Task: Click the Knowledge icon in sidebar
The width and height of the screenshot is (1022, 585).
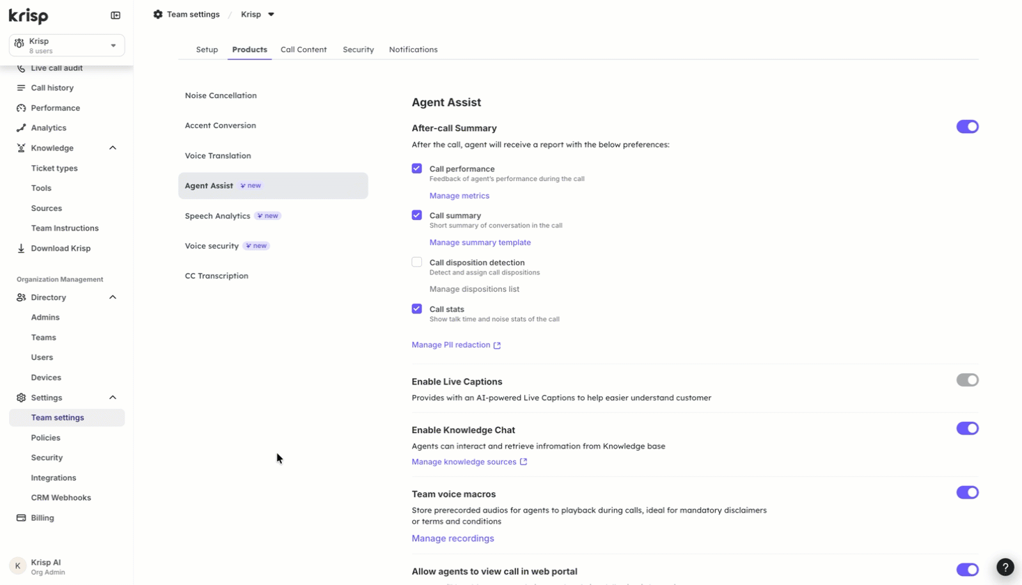Action: click(x=21, y=148)
